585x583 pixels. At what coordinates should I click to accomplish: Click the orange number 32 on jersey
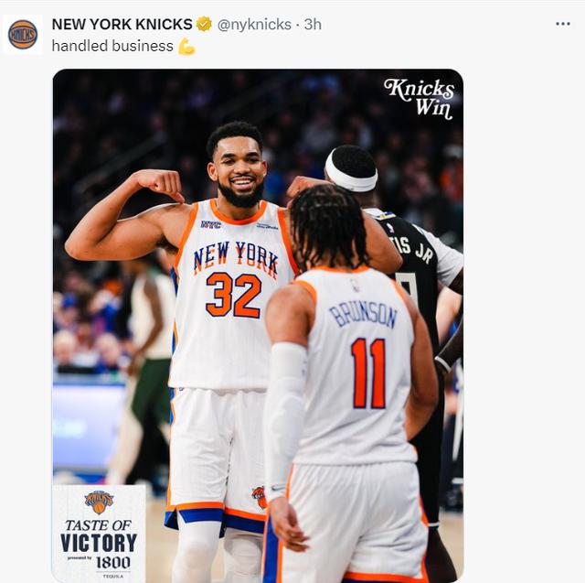pyautogui.click(x=233, y=295)
